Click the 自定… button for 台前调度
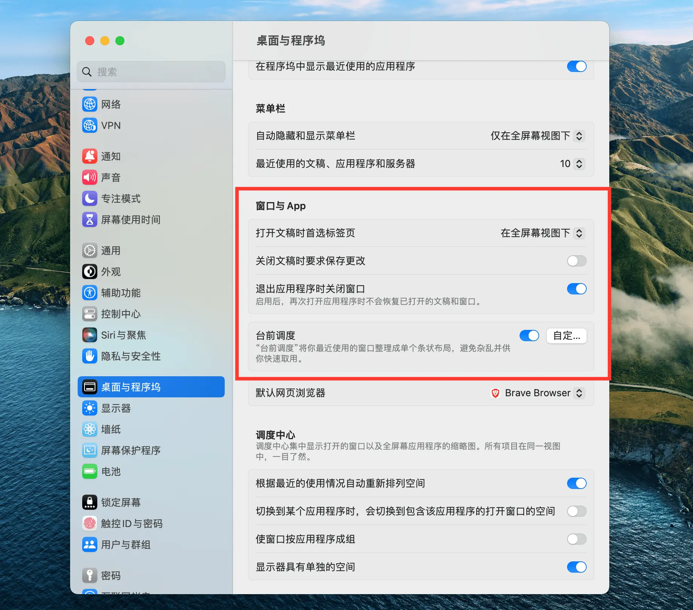693x610 pixels. (566, 336)
